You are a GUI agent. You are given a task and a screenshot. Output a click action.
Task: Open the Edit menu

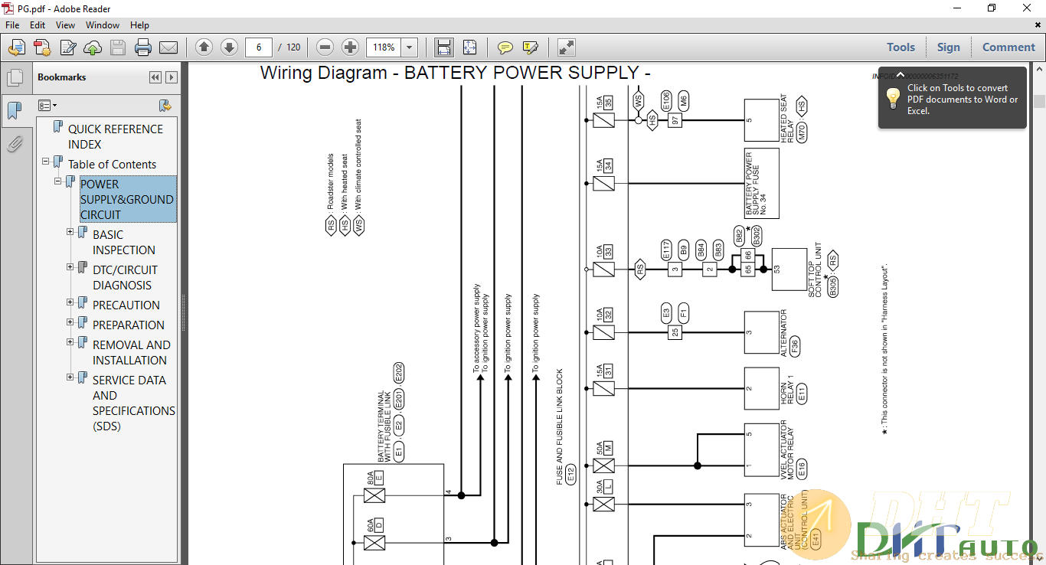coord(38,25)
